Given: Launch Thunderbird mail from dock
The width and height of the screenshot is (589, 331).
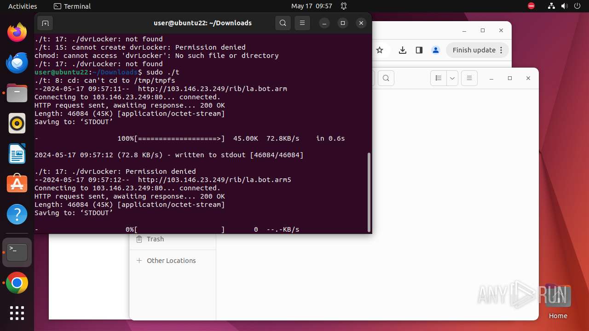Looking at the screenshot, I should (17, 63).
